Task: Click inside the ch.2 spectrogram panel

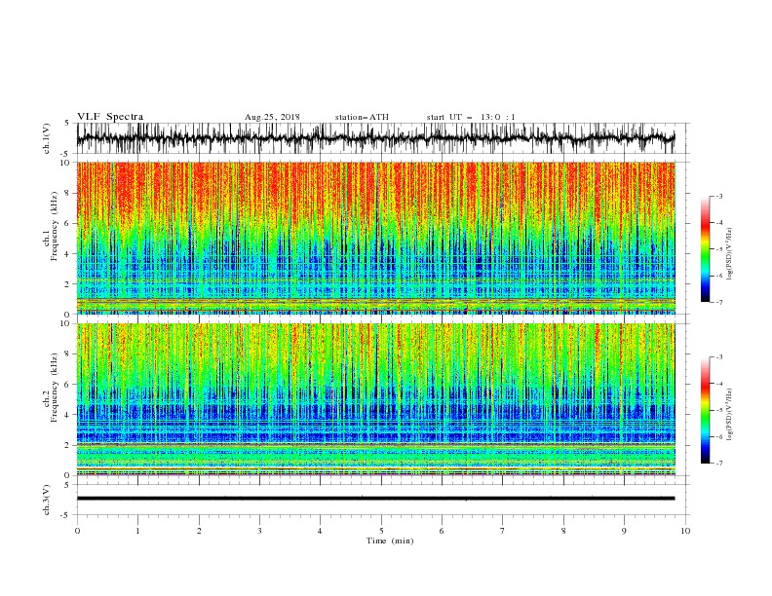Action: 376,399
